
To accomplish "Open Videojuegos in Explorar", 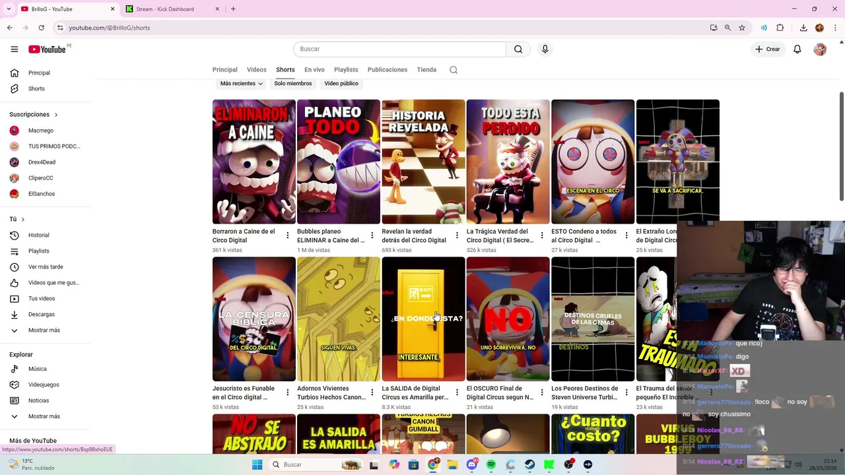I will (45, 385).
